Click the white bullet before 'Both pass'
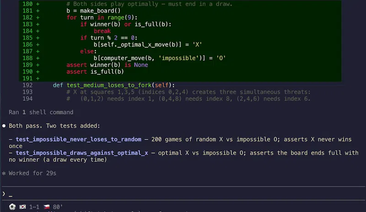Viewport: 366px width, 212px height. click(x=4, y=126)
